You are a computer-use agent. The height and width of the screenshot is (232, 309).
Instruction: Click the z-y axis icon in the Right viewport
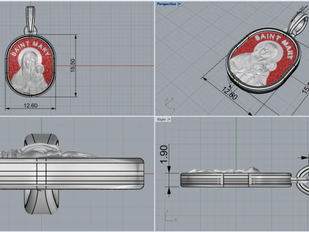click(x=171, y=216)
